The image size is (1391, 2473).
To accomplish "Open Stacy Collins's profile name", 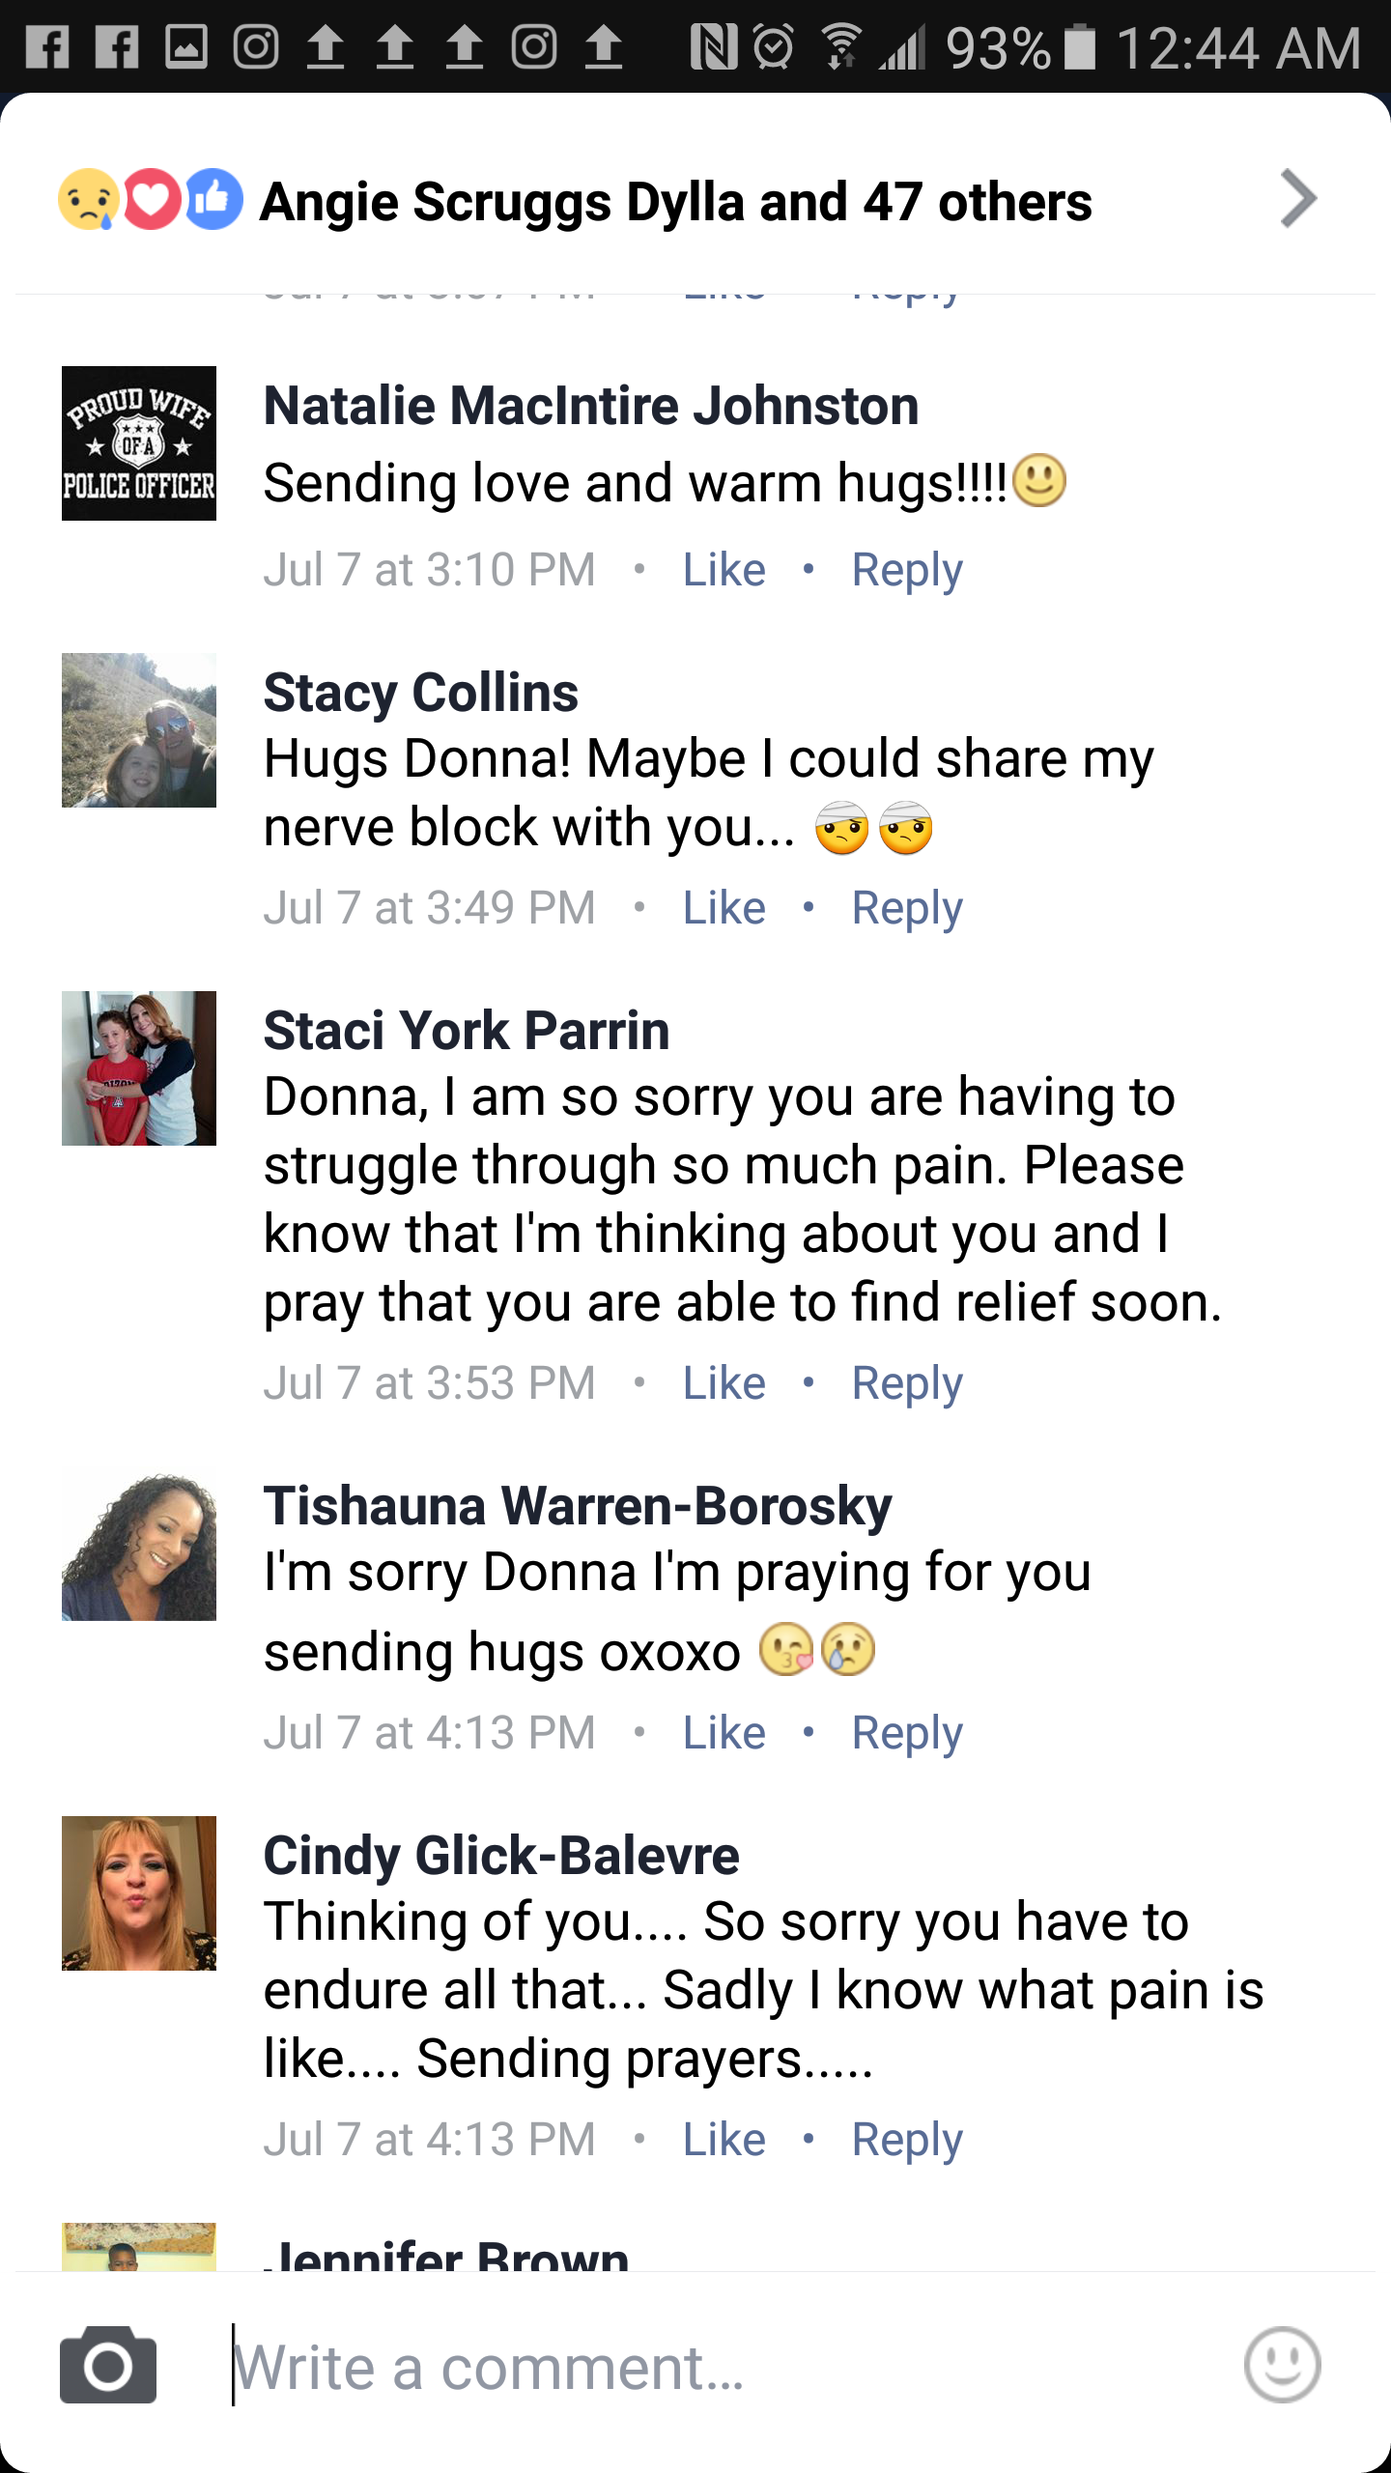I will [x=421, y=693].
